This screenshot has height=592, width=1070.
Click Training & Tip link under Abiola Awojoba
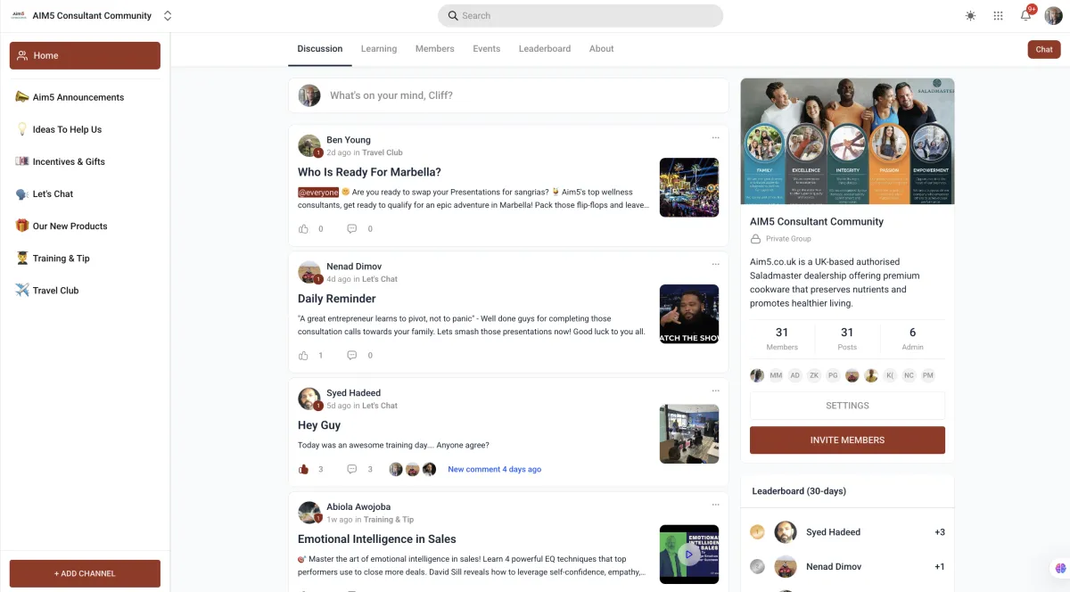[x=389, y=520]
